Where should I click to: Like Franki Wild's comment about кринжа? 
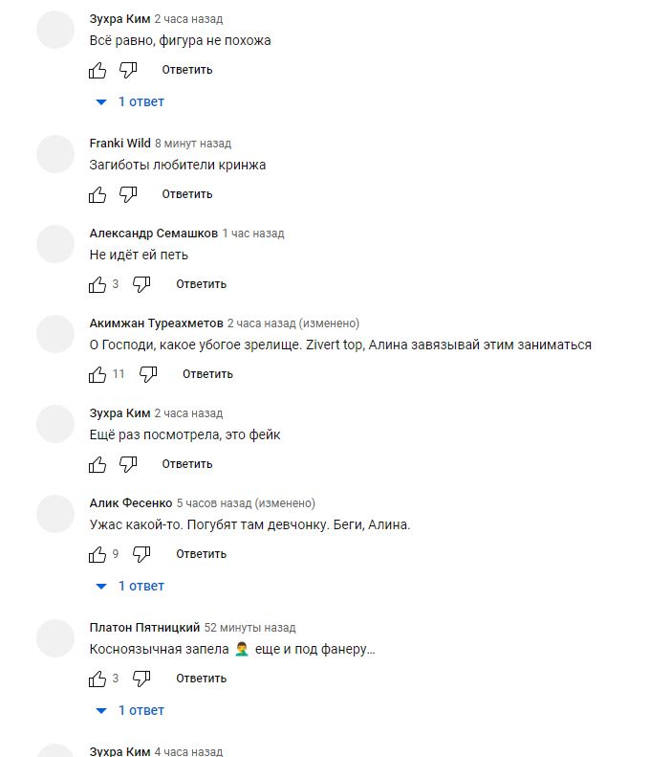[97, 194]
